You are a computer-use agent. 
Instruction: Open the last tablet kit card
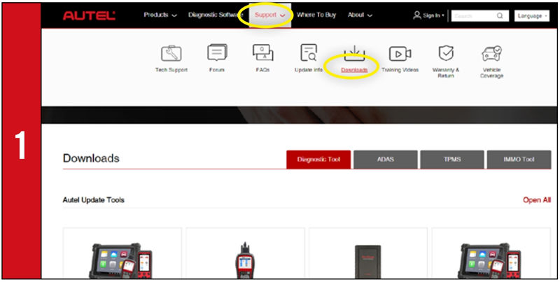point(491,253)
